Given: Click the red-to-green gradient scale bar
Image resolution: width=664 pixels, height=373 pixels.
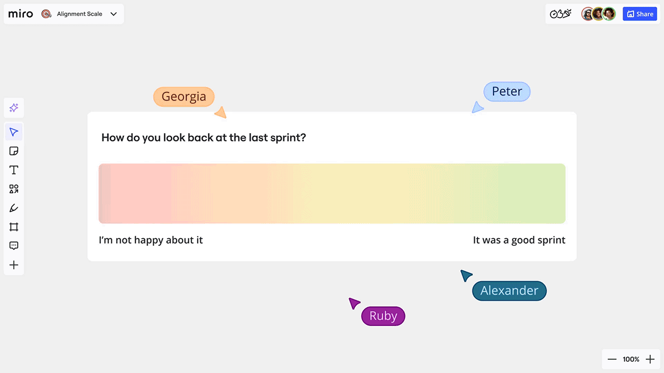Looking at the screenshot, I should [x=332, y=193].
